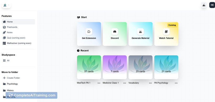Open the Discord label link
Screen dimensions: 215x102
115,38
